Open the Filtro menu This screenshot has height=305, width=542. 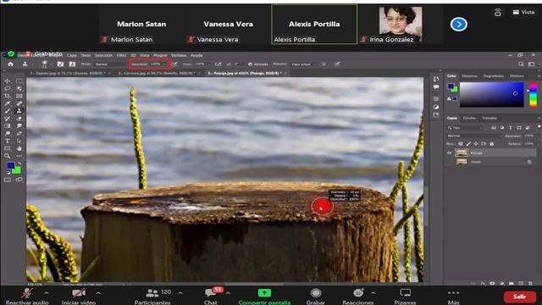click(x=121, y=55)
